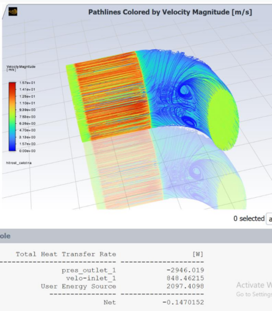272x311 pixels.
Task: Click the 'User Energy Source' console row
Action: click(x=78, y=286)
